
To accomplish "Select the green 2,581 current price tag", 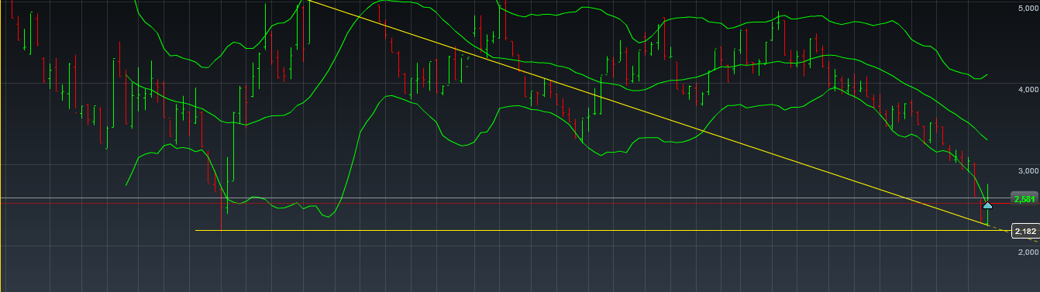I will tap(1025, 199).
